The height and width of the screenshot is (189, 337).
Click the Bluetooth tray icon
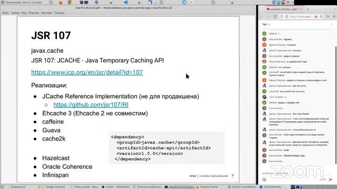coord(274,2)
